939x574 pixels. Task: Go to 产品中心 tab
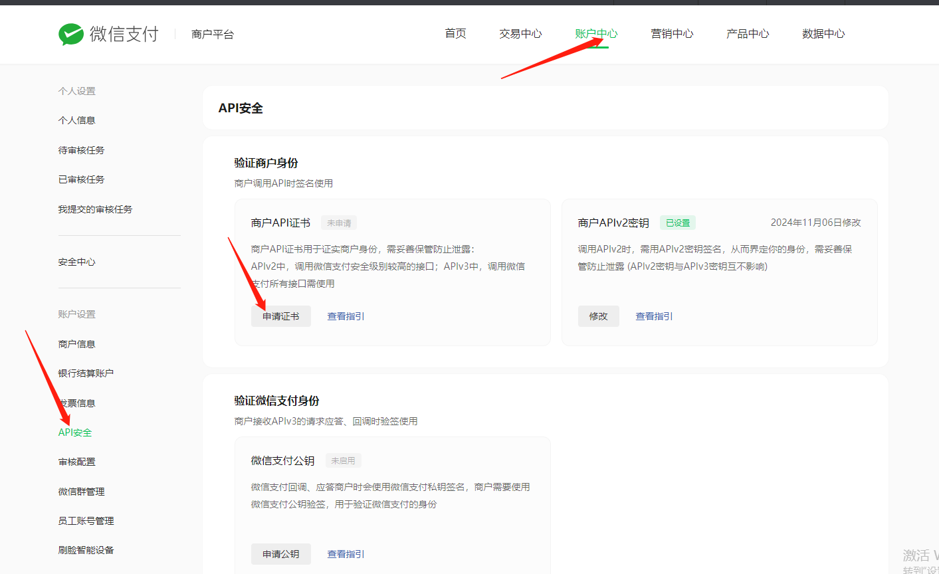point(748,34)
